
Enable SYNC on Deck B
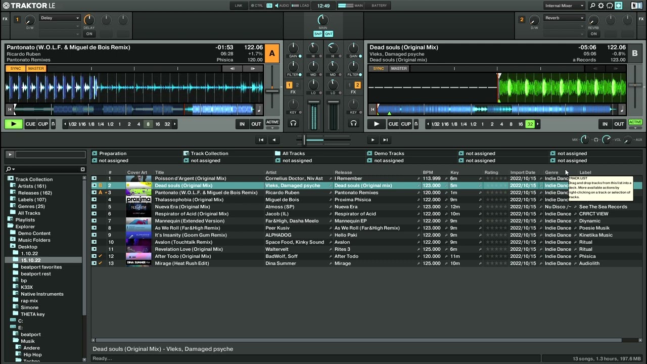(x=379, y=68)
